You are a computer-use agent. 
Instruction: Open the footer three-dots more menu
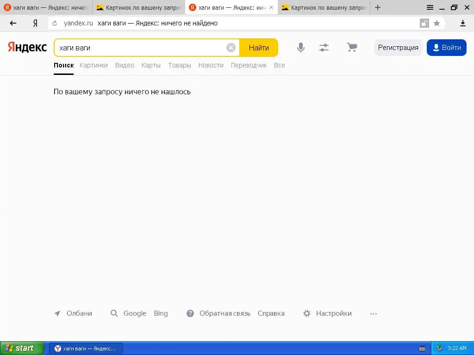pyautogui.click(x=374, y=314)
